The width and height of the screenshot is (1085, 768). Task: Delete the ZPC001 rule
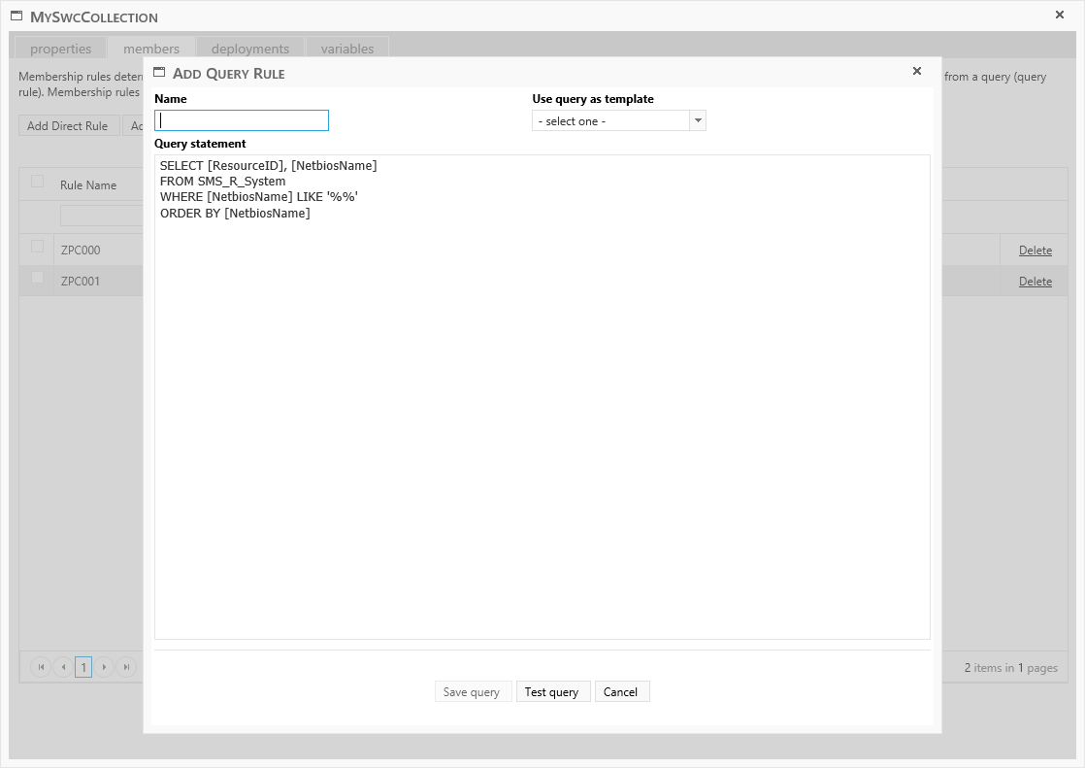(x=1035, y=282)
